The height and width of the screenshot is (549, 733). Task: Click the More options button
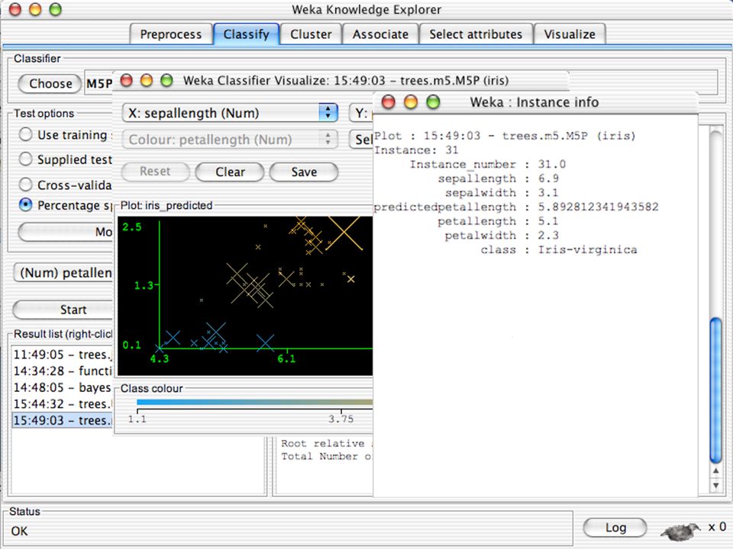coord(66,232)
